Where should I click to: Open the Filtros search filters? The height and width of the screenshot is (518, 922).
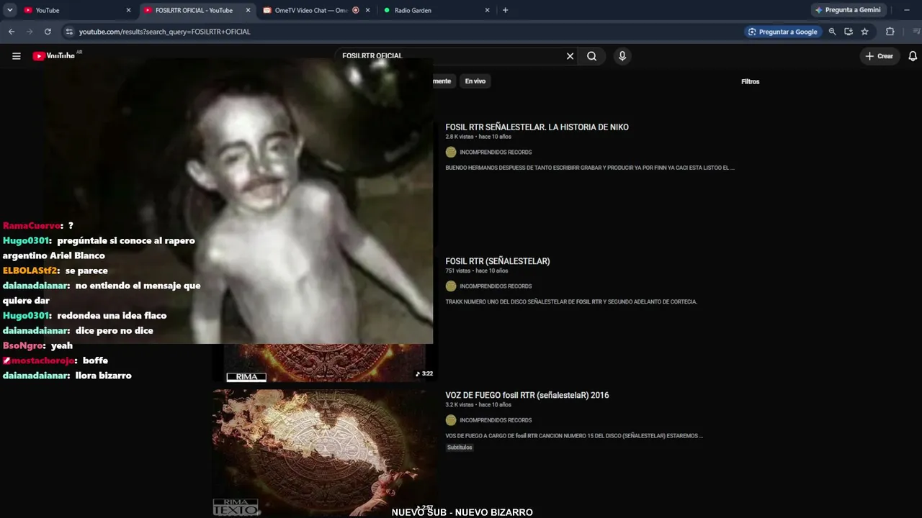pos(751,81)
